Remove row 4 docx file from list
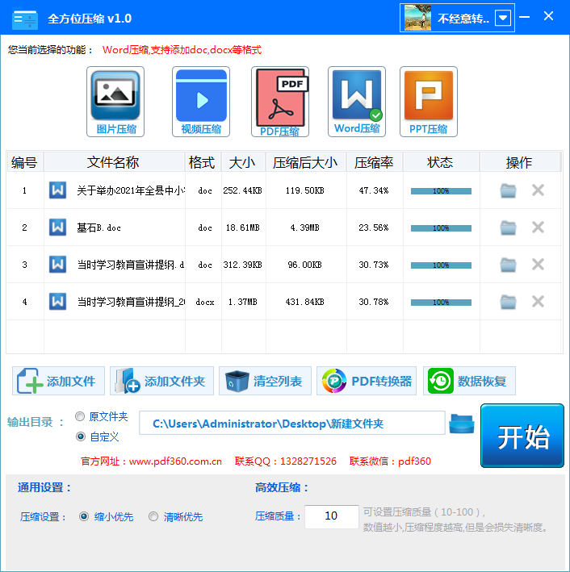The height and width of the screenshot is (572, 570). [x=538, y=301]
